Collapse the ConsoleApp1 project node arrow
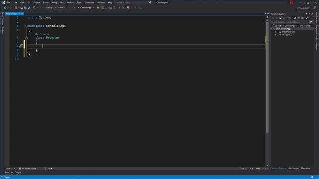 coord(273,29)
